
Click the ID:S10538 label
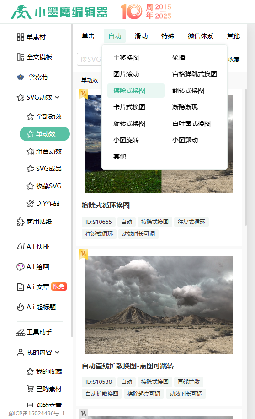tap(99, 382)
